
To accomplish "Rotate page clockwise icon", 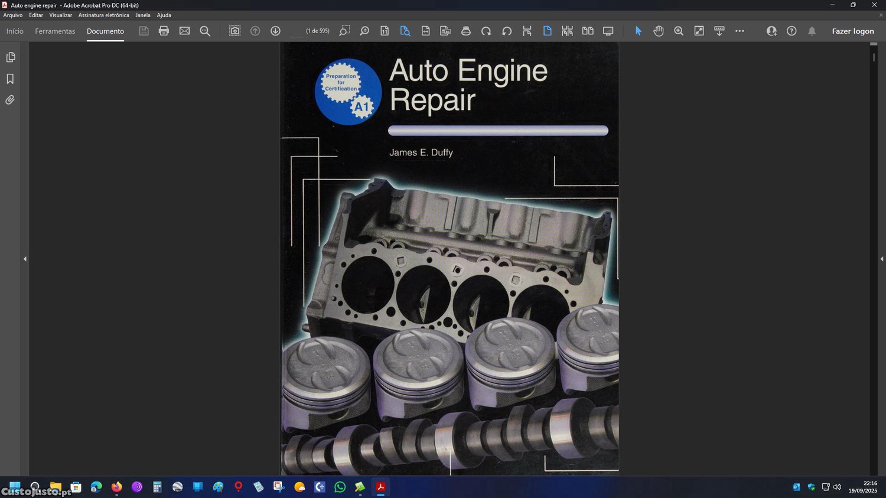I will click(486, 31).
